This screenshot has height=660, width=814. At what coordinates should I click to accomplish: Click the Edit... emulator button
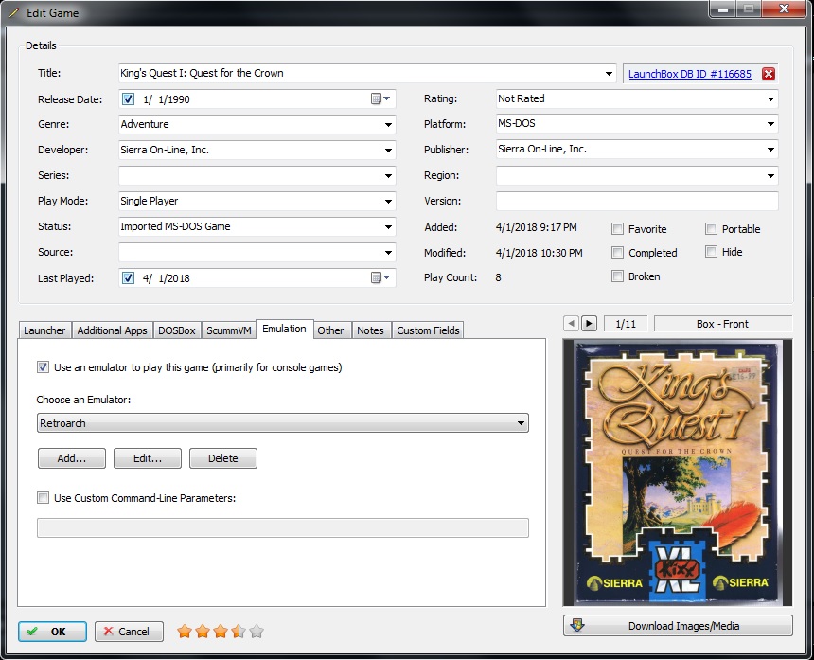point(148,458)
